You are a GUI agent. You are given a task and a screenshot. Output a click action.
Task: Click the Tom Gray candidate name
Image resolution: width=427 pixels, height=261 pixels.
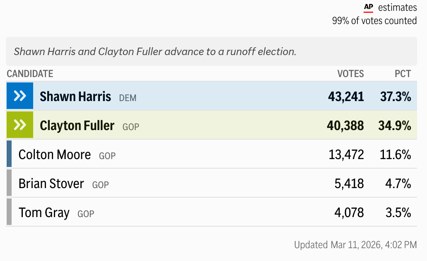(x=44, y=213)
